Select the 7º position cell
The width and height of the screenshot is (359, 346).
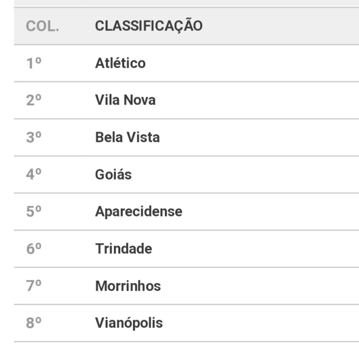34,286
